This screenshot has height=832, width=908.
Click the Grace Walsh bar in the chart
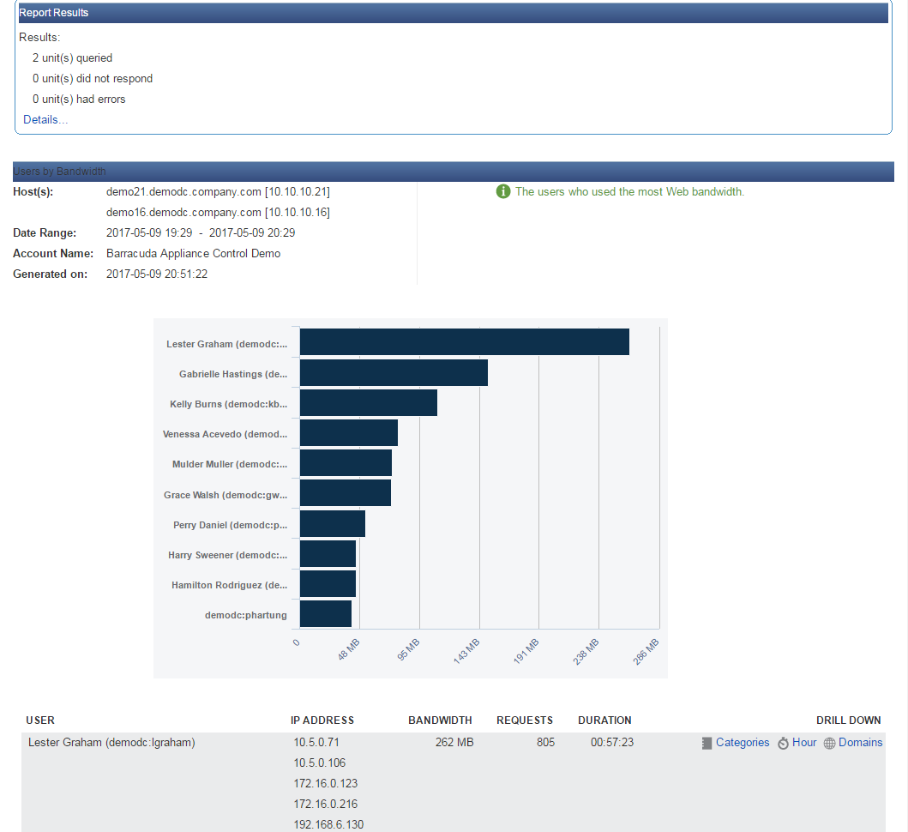click(346, 493)
